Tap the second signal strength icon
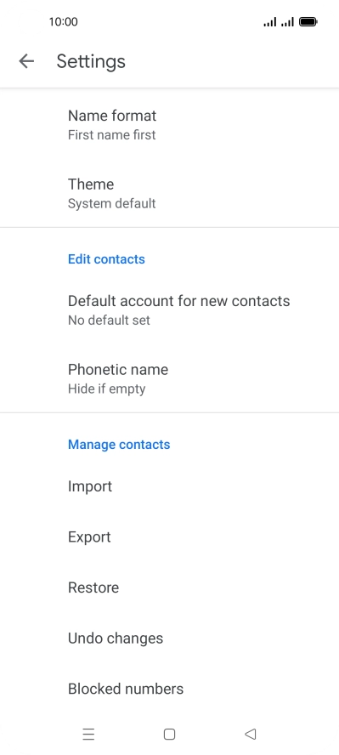This screenshot has width=339, height=755. point(287,21)
